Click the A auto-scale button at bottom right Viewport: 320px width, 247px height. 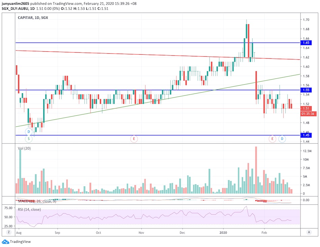click(x=309, y=232)
